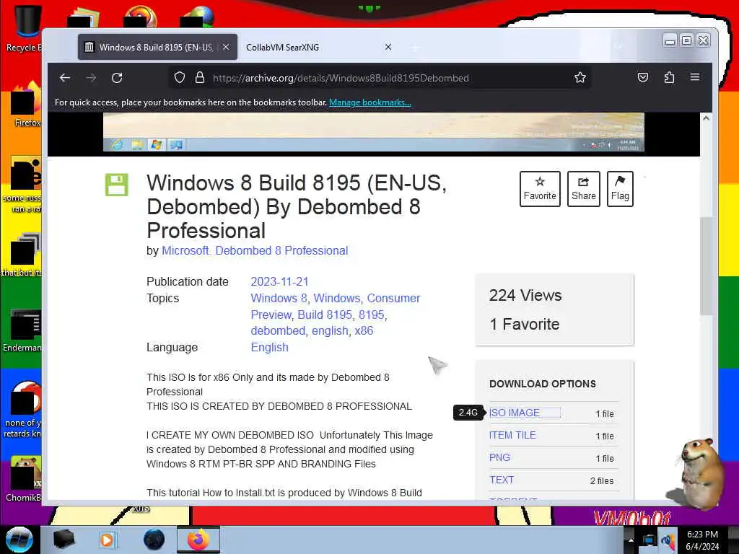Download the ITEM TILE file
Viewport: 739px width, 554px height.
pyautogui.click(x=512, y=435)
